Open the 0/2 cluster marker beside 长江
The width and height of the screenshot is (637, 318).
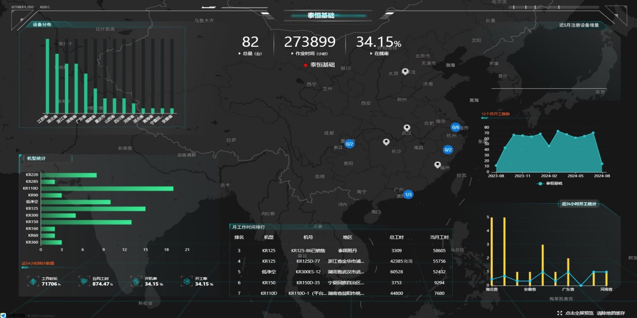[x=349, y=144]
